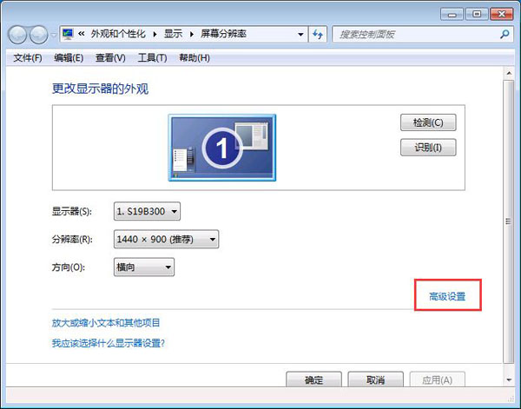The image size is (521, 409).
Task: Click 屏幕分辨率 breadcrumb item
Action: coord(223,34)
